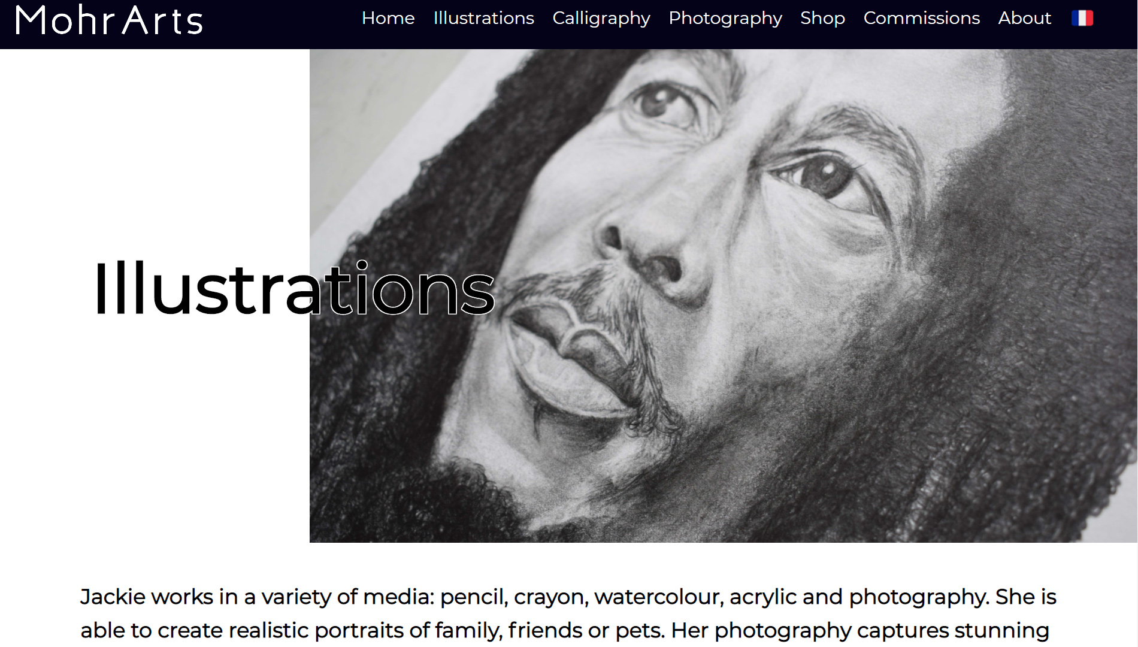
Task: Click the portrait's nose in the drawing
Action: (x=647, y=252)
